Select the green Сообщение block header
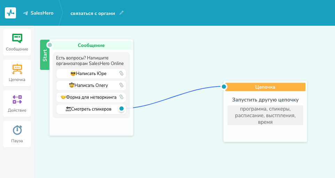The width and height of the screenshot is (335, 178). pyautogui.click(x=91, y=45)
